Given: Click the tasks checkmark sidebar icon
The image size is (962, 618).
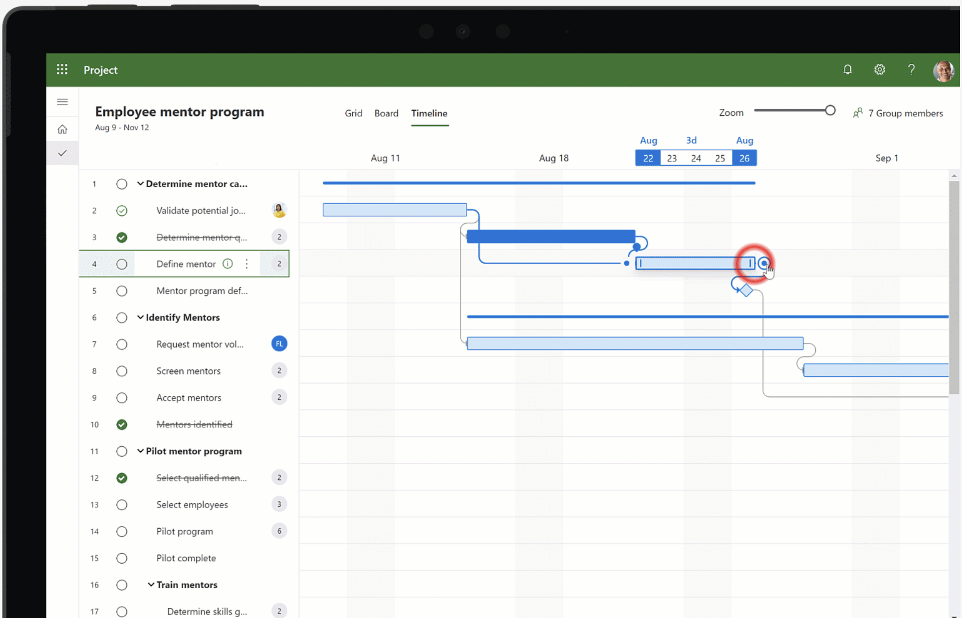Looking at the screenshot, I should click(62, 153).
